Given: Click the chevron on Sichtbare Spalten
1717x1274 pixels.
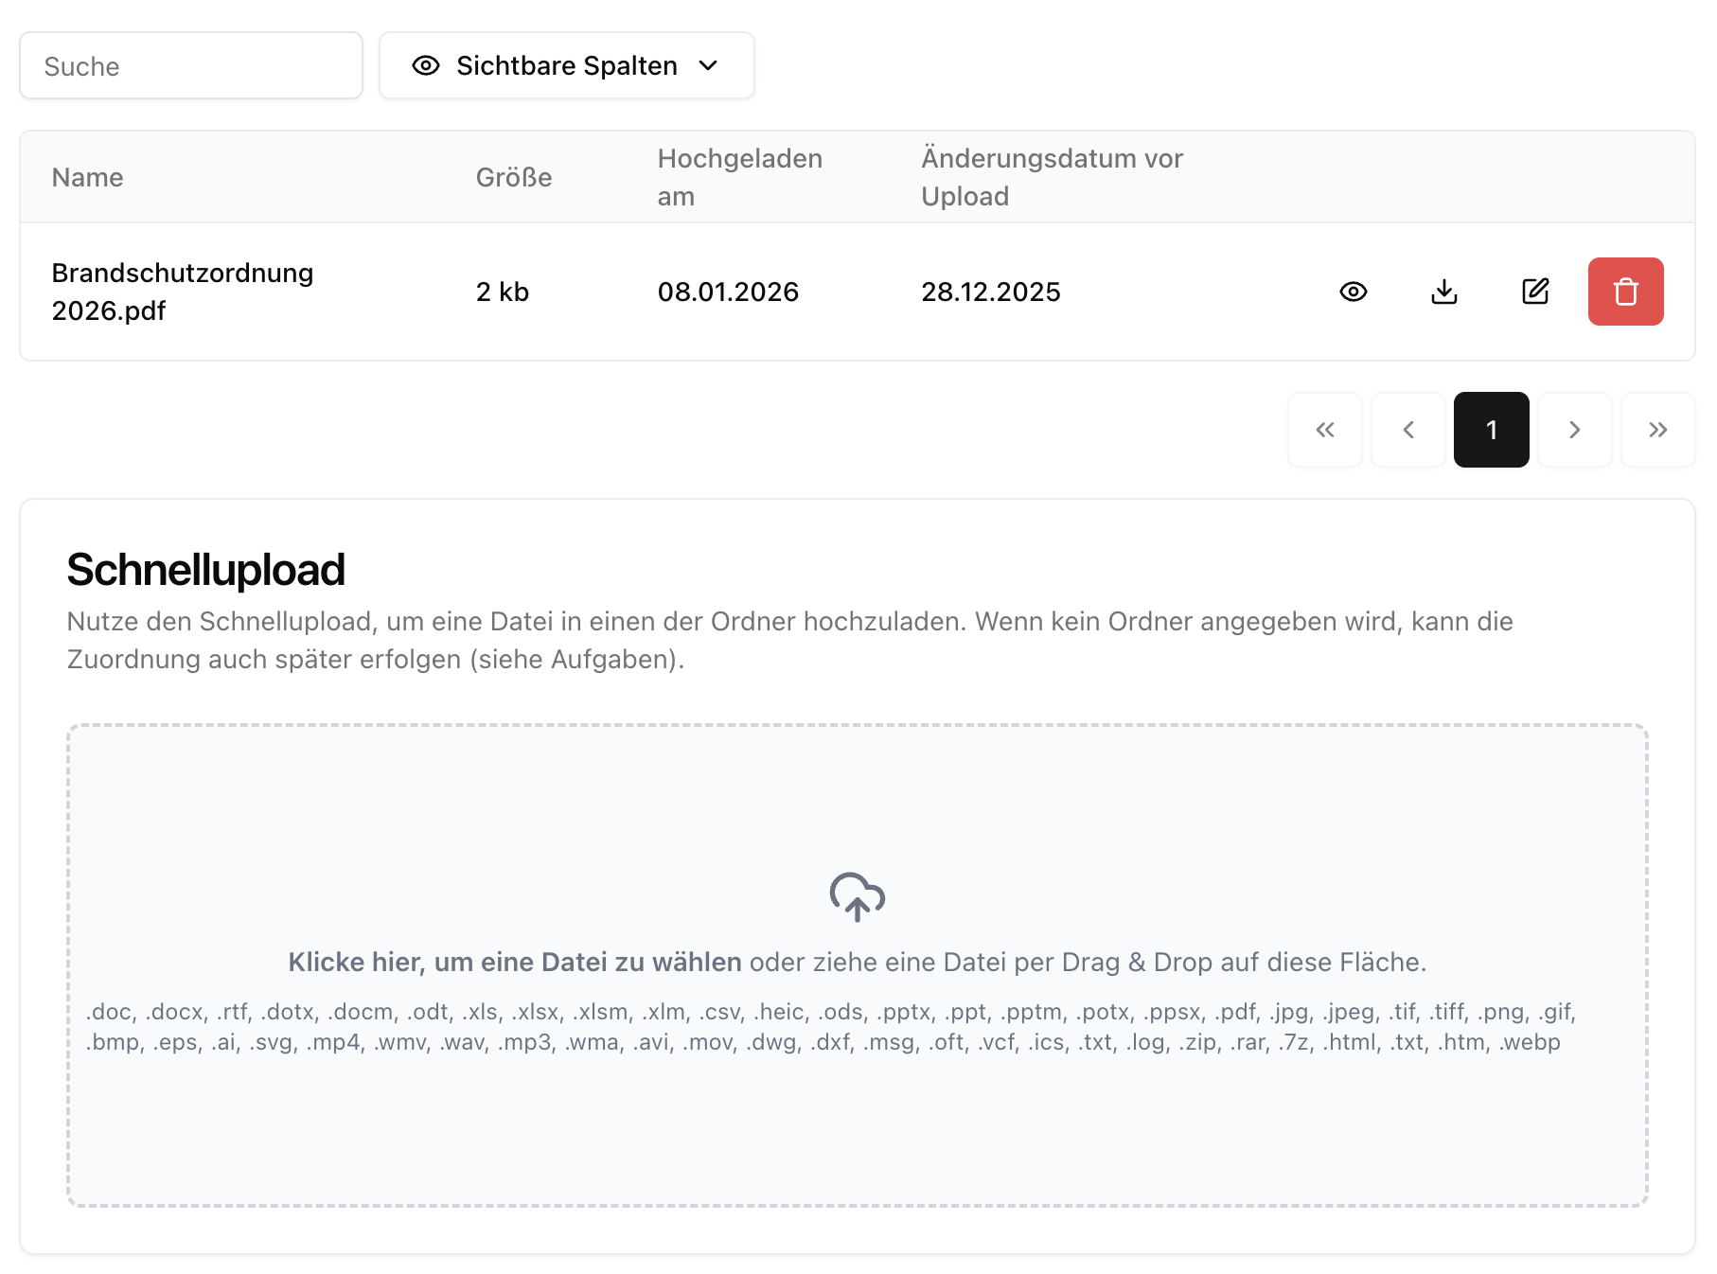Looking at the screenshot, I should point(708,65).
